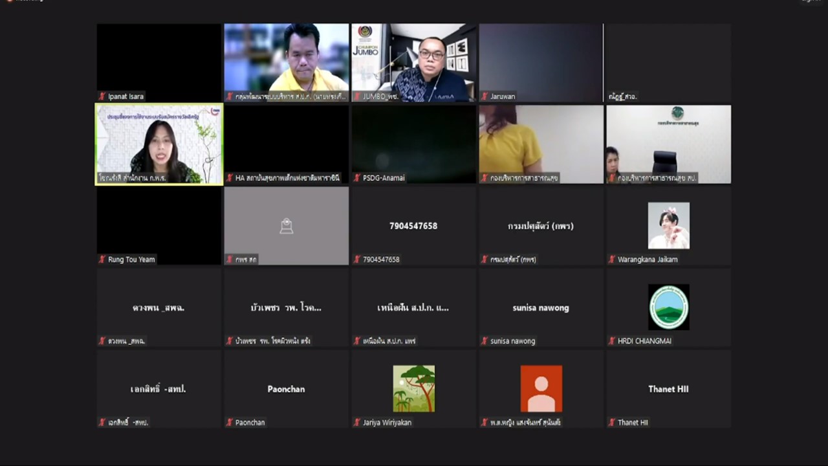Select the man in yellow shirt video
Screen dimensions: 828x466
pos(286,62)
